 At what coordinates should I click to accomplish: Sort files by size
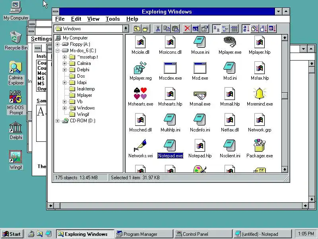[264, 29]
